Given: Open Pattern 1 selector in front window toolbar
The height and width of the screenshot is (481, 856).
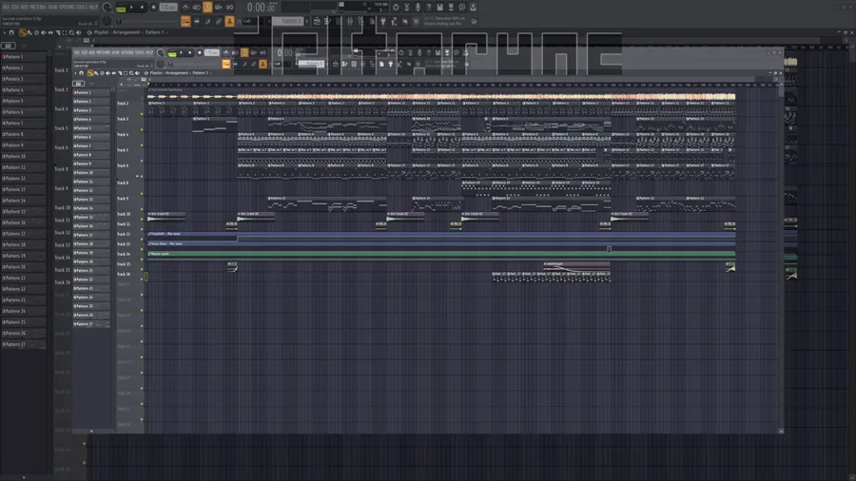Looking at the screenshot, I should coord(311,64).
